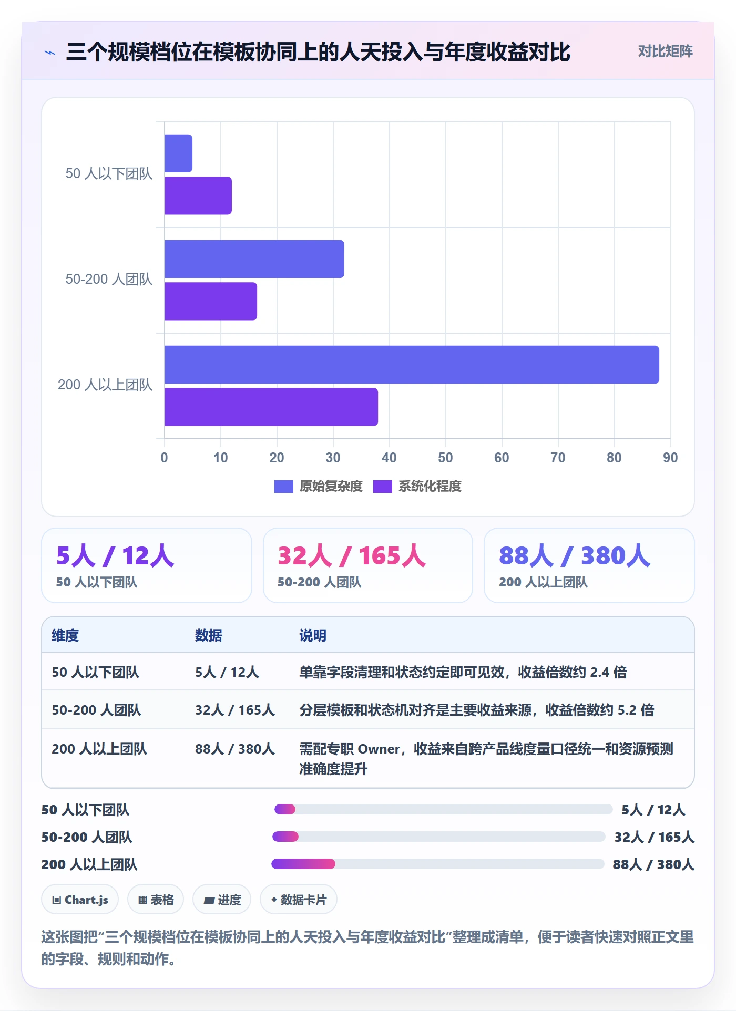The height and width of the screenshot is (1011, 736).
Task: Click the progress bar showing 32人 / 165人
Action: [x=439, y=837]
